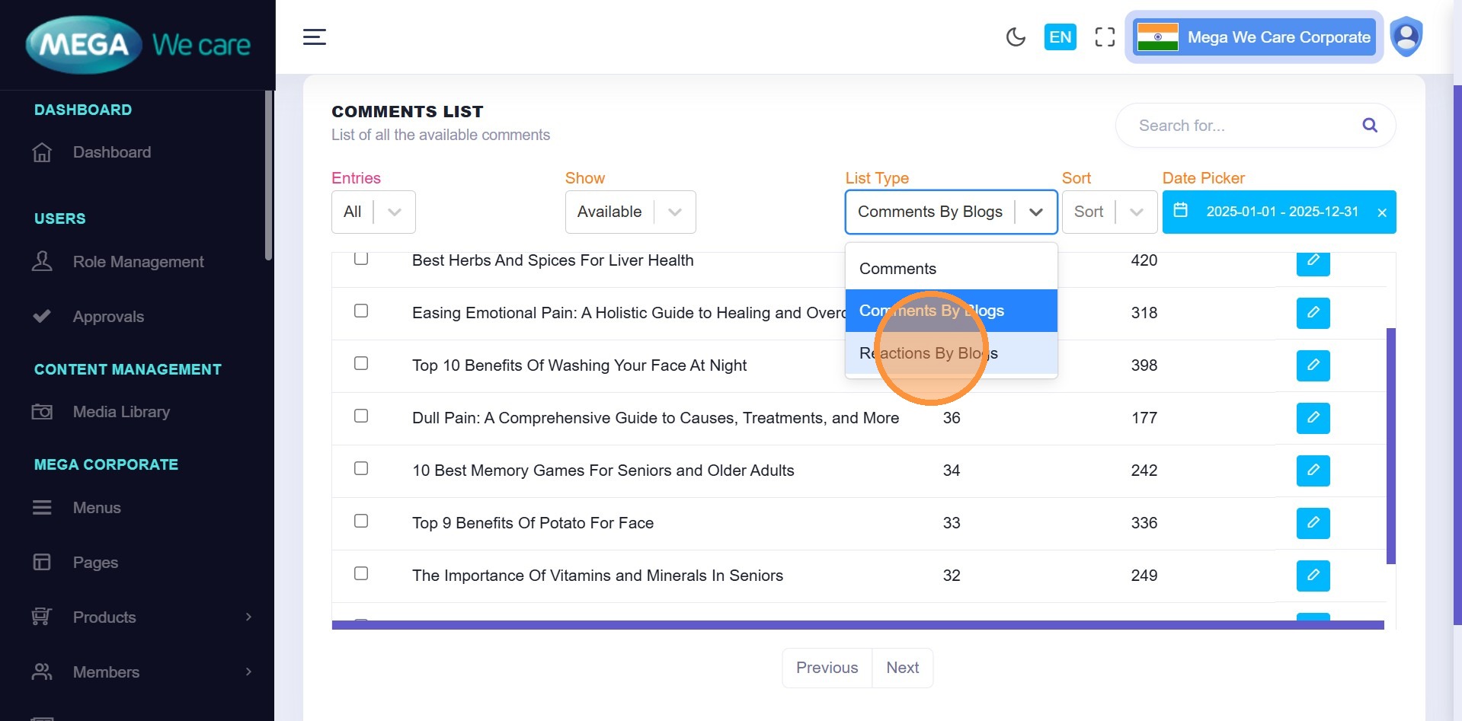Image resolution: width=1462 pixels, height=721 pixels.
Task: Click into the Search for field
Action: pos(1242,126)
